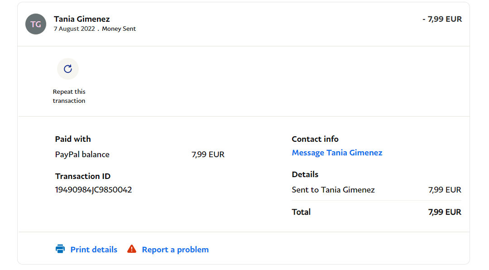489x270 pixels.
Task: Click the Transaction ID heading
Action: click(83, 176)
